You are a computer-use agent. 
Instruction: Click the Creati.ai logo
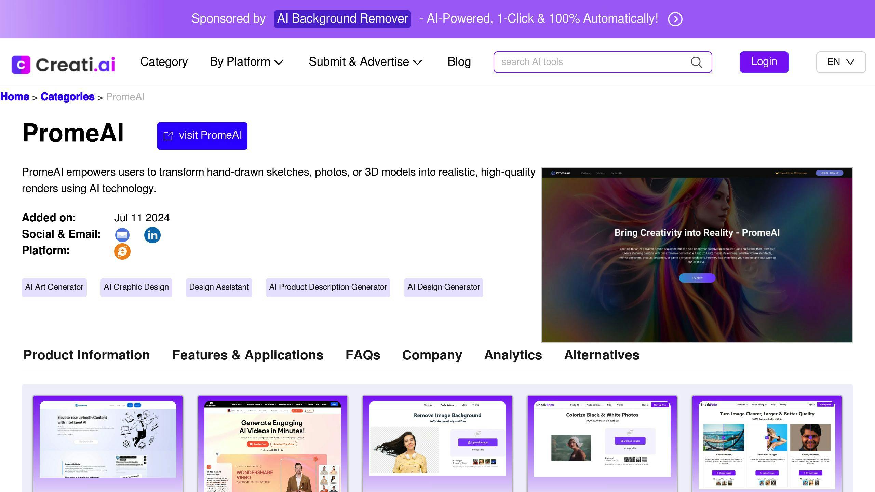[63, 64]
